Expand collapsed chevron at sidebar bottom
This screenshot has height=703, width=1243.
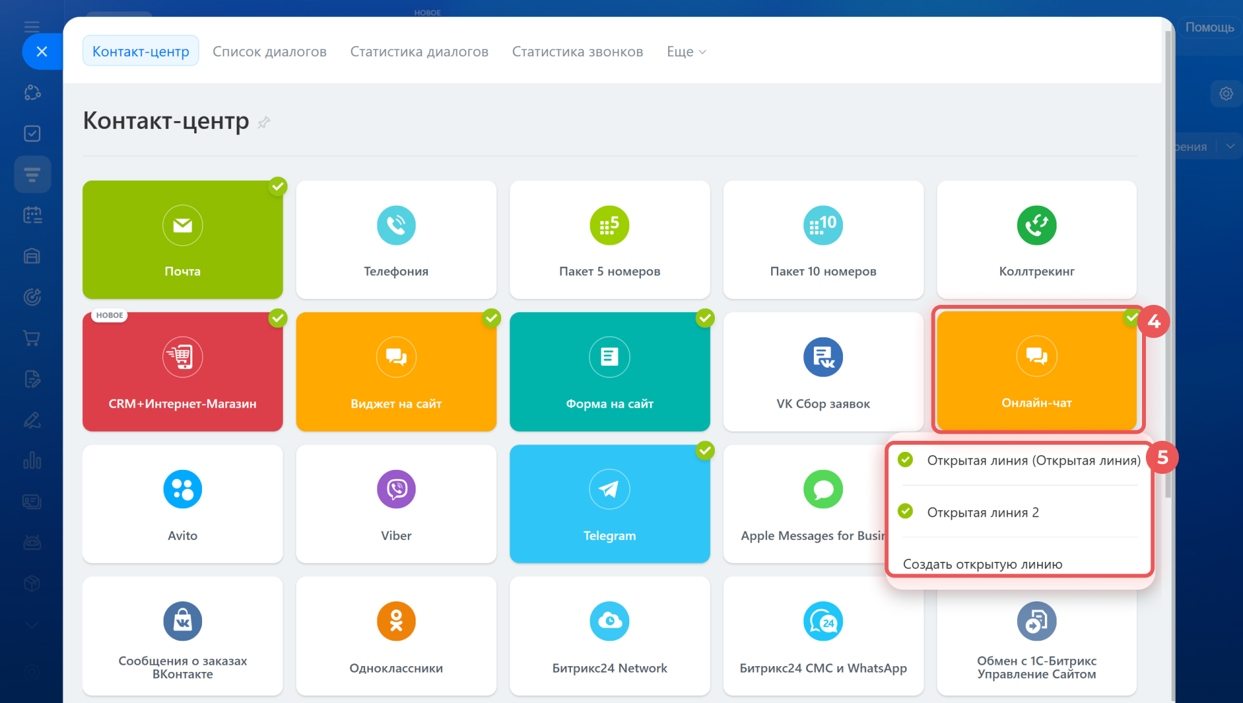pos(32,625)
